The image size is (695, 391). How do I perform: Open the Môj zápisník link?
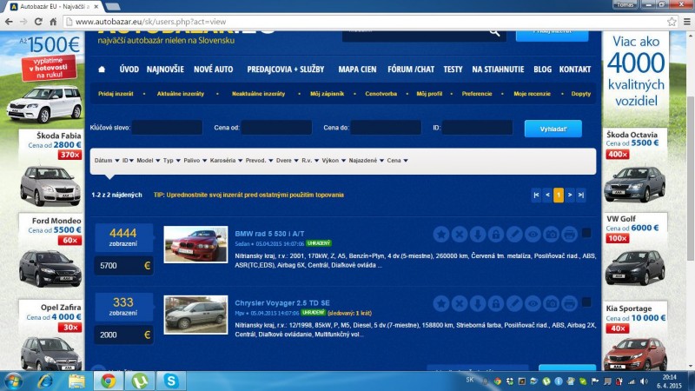click(328, 94)
